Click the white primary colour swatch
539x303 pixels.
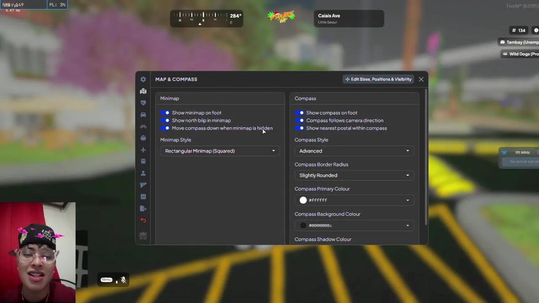303,200
